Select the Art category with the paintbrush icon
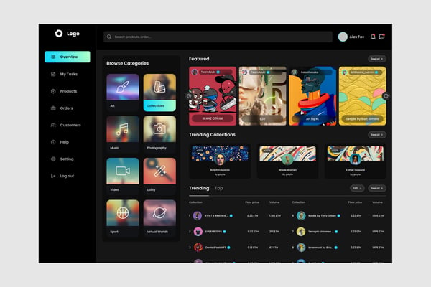 click(123, 93)
